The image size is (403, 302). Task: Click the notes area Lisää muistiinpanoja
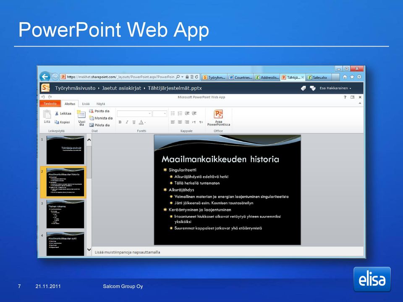click(x=228, y=252)
